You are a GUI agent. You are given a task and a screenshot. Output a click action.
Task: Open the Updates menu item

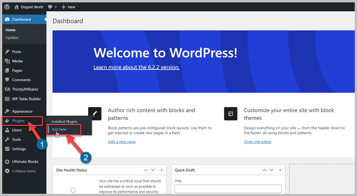point(12,37)
